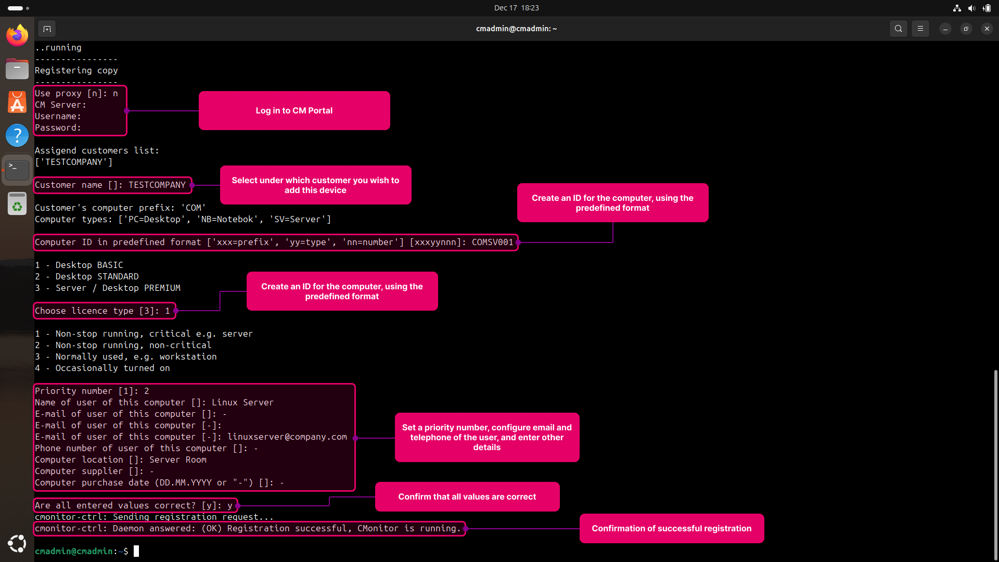Click the 'Priority number [1]: 2' line
The height and width of the screenshot is (562, 999).
click(x=92, y=391)
